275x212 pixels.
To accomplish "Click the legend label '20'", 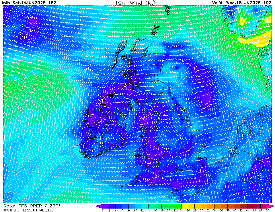I will pyautogui.click(x=168, y=210).
